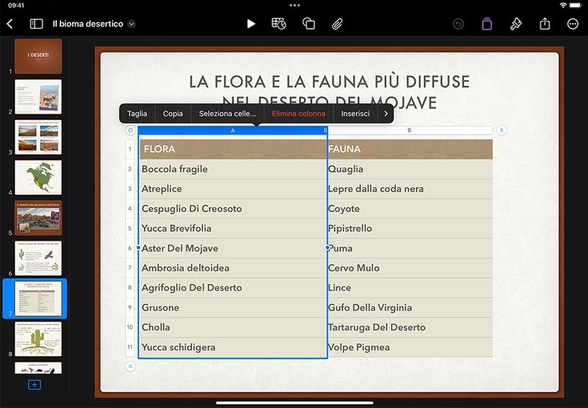Select the Ambrosia deltoidea cell
The width and height of the screenshot is (588, 408).
coord(233,268)
